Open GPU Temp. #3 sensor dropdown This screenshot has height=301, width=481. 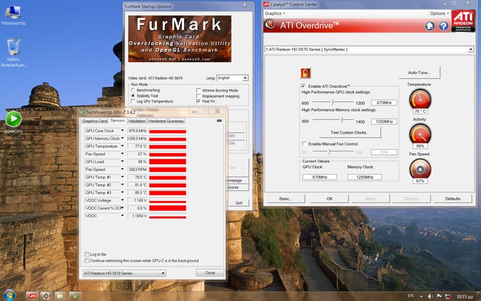click(x=123, y=193)
